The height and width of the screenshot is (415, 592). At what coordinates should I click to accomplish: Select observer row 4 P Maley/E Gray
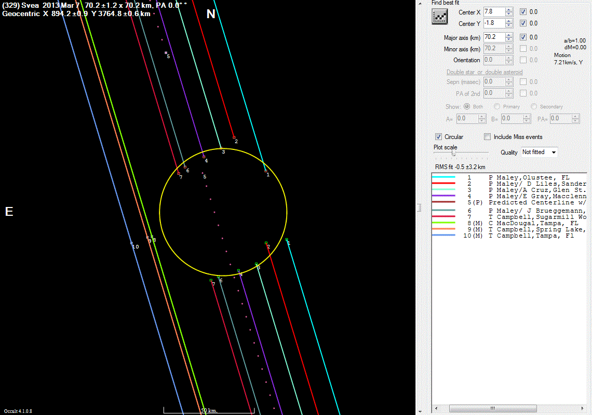pyautogui.click(x=509, y=196)
